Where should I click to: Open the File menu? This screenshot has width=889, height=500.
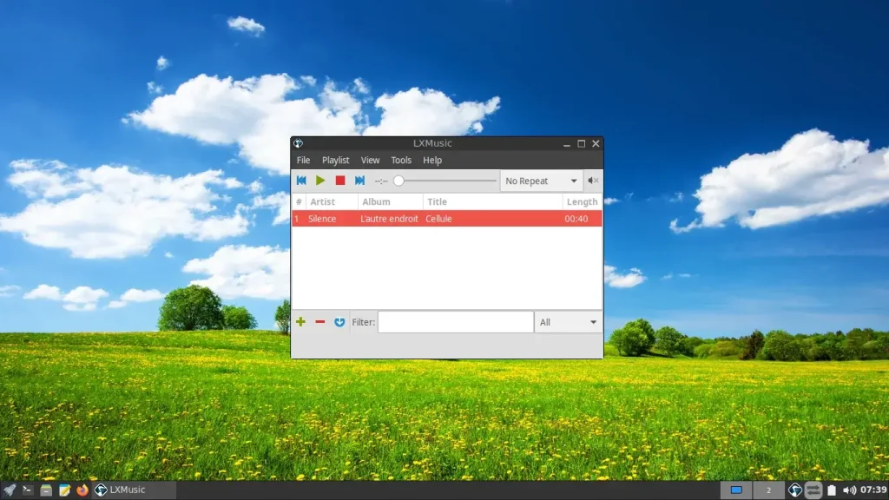coord(303,160)
